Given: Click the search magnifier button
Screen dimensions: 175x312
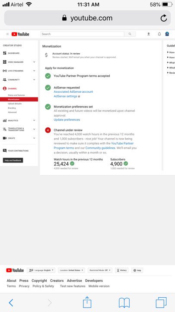Looking at the screenshot, I should (x=130, y=34).
